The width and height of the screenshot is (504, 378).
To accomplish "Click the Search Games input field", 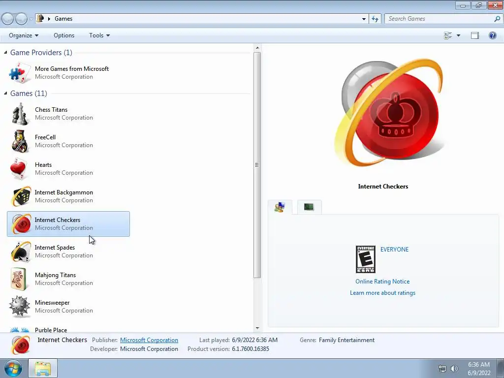I will click(439, 19).
